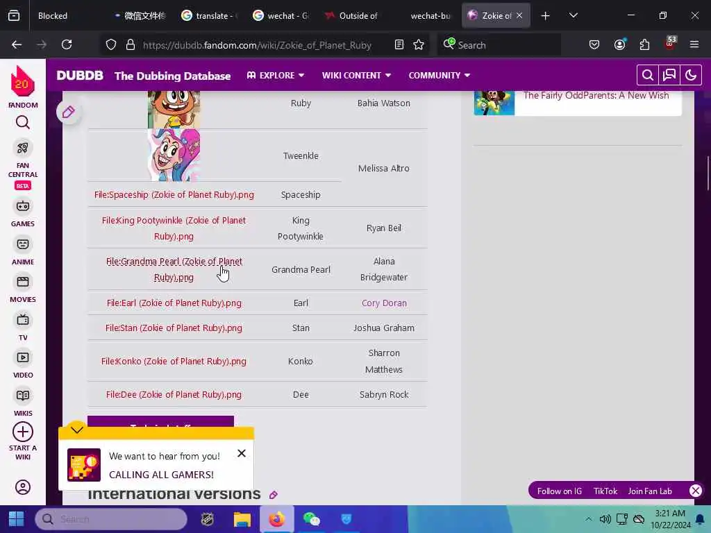Reload the current page
This screenshot has width=711, height=533.
tap(67, 44)
